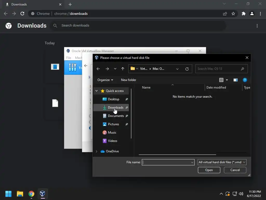266x200 pixels.
Task: Bookmark this tab with star icon
Action: (233, 14)
